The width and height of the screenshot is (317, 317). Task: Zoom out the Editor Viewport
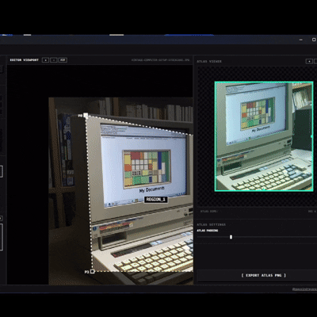pos(54,60)
